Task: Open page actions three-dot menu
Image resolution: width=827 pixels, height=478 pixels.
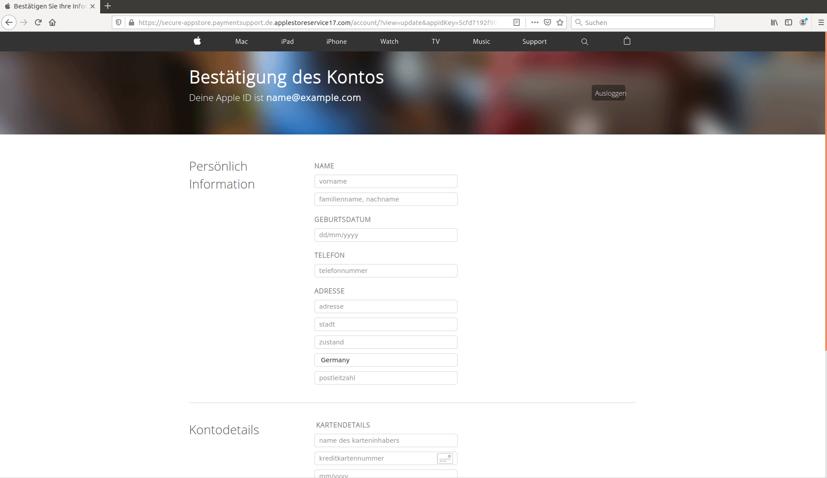Action: pos(534,22)
